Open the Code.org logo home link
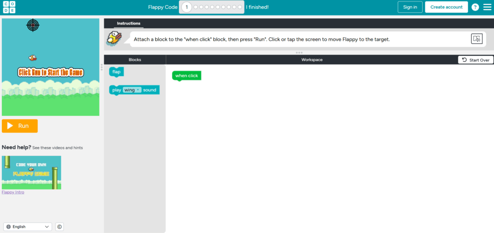494x233 pixels. (x=9, y=7)
